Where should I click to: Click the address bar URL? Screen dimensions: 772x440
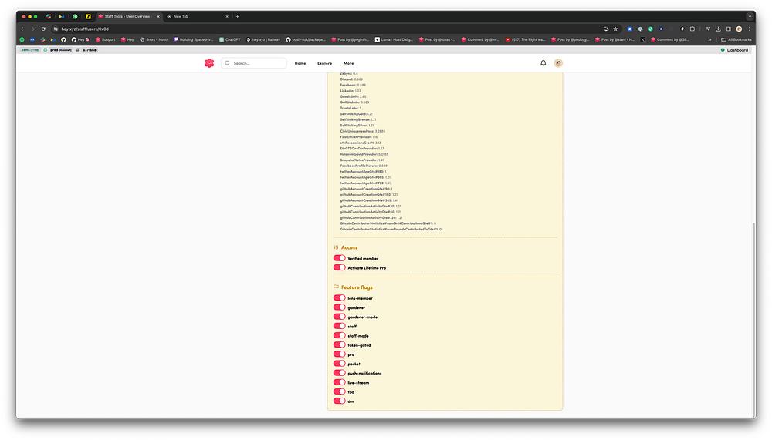[85, 29]
